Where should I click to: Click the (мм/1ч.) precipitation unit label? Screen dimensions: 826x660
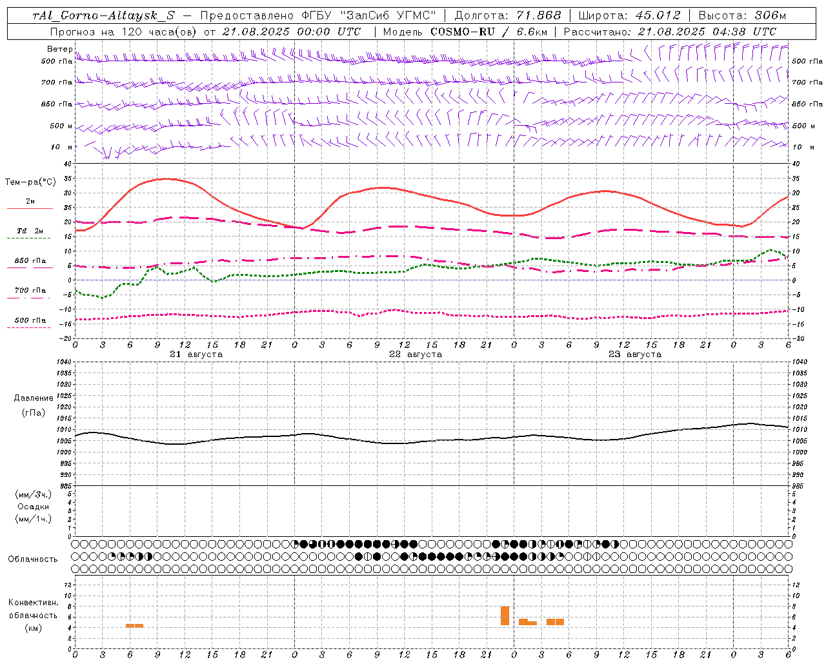tap(34, 519)
